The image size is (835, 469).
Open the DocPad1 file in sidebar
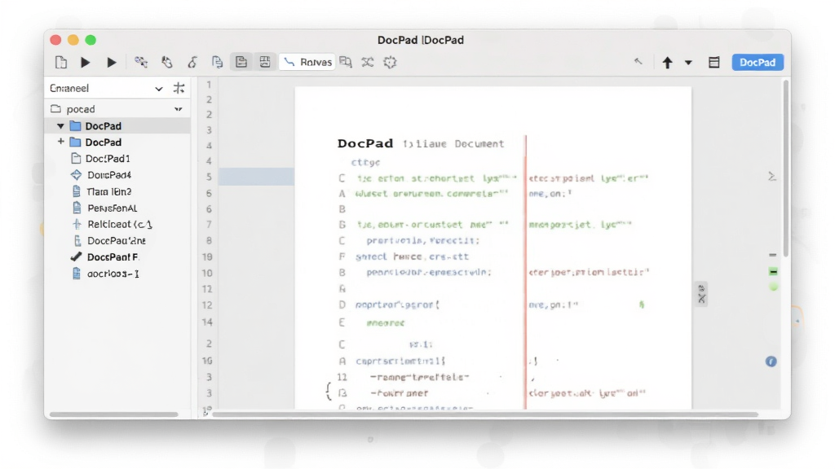(108, 159)
